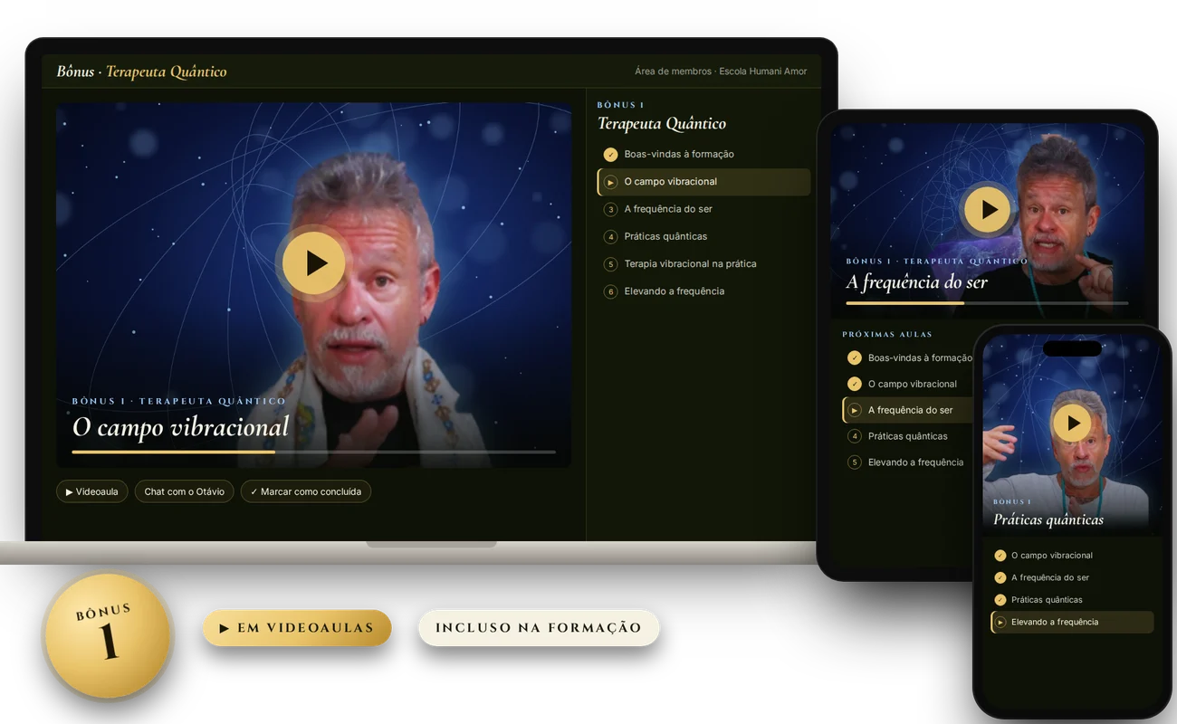The image size is (1177, 724).
Task: Click number 5 icon beside tablet Elevando a frequência
Action: click(854, 462)
